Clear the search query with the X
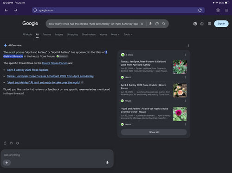This screenshot has height=173, width=232. coord(142,24)
